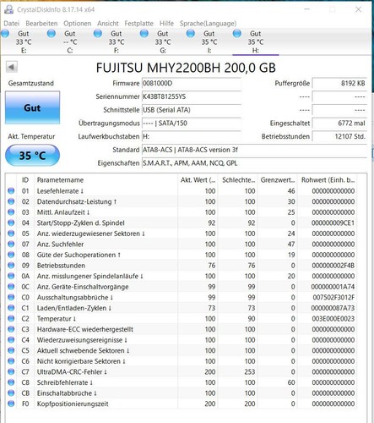Click the Laufwerkbuchstaben field H:

click(x=192, y=136)
